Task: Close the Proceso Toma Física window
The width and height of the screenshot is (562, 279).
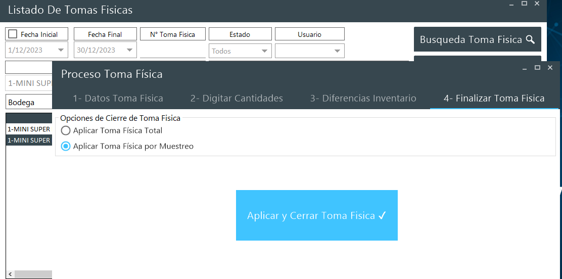Action: pyautogui.click(x=550, y=68)
